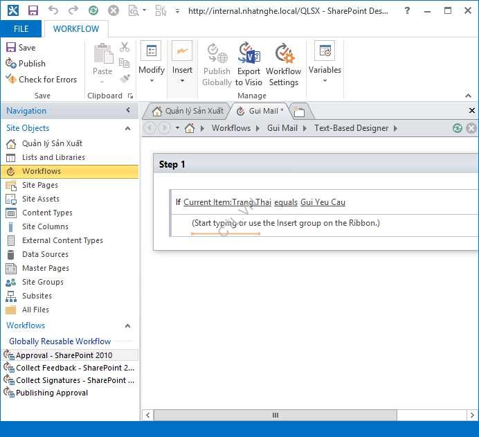Click the home icon in breadcrumb path
Screen dimensions: 479x437
point(190,128)
